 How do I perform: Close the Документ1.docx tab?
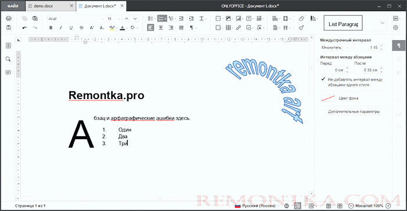click(x=122, y=6)
